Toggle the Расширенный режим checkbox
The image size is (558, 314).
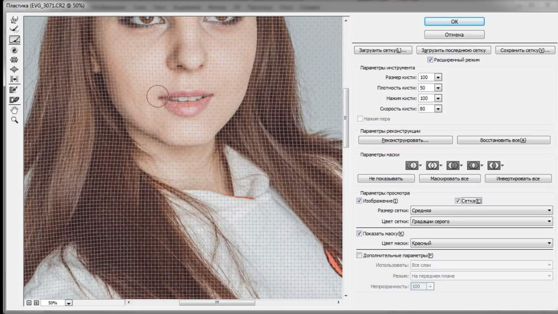[430, 60]
